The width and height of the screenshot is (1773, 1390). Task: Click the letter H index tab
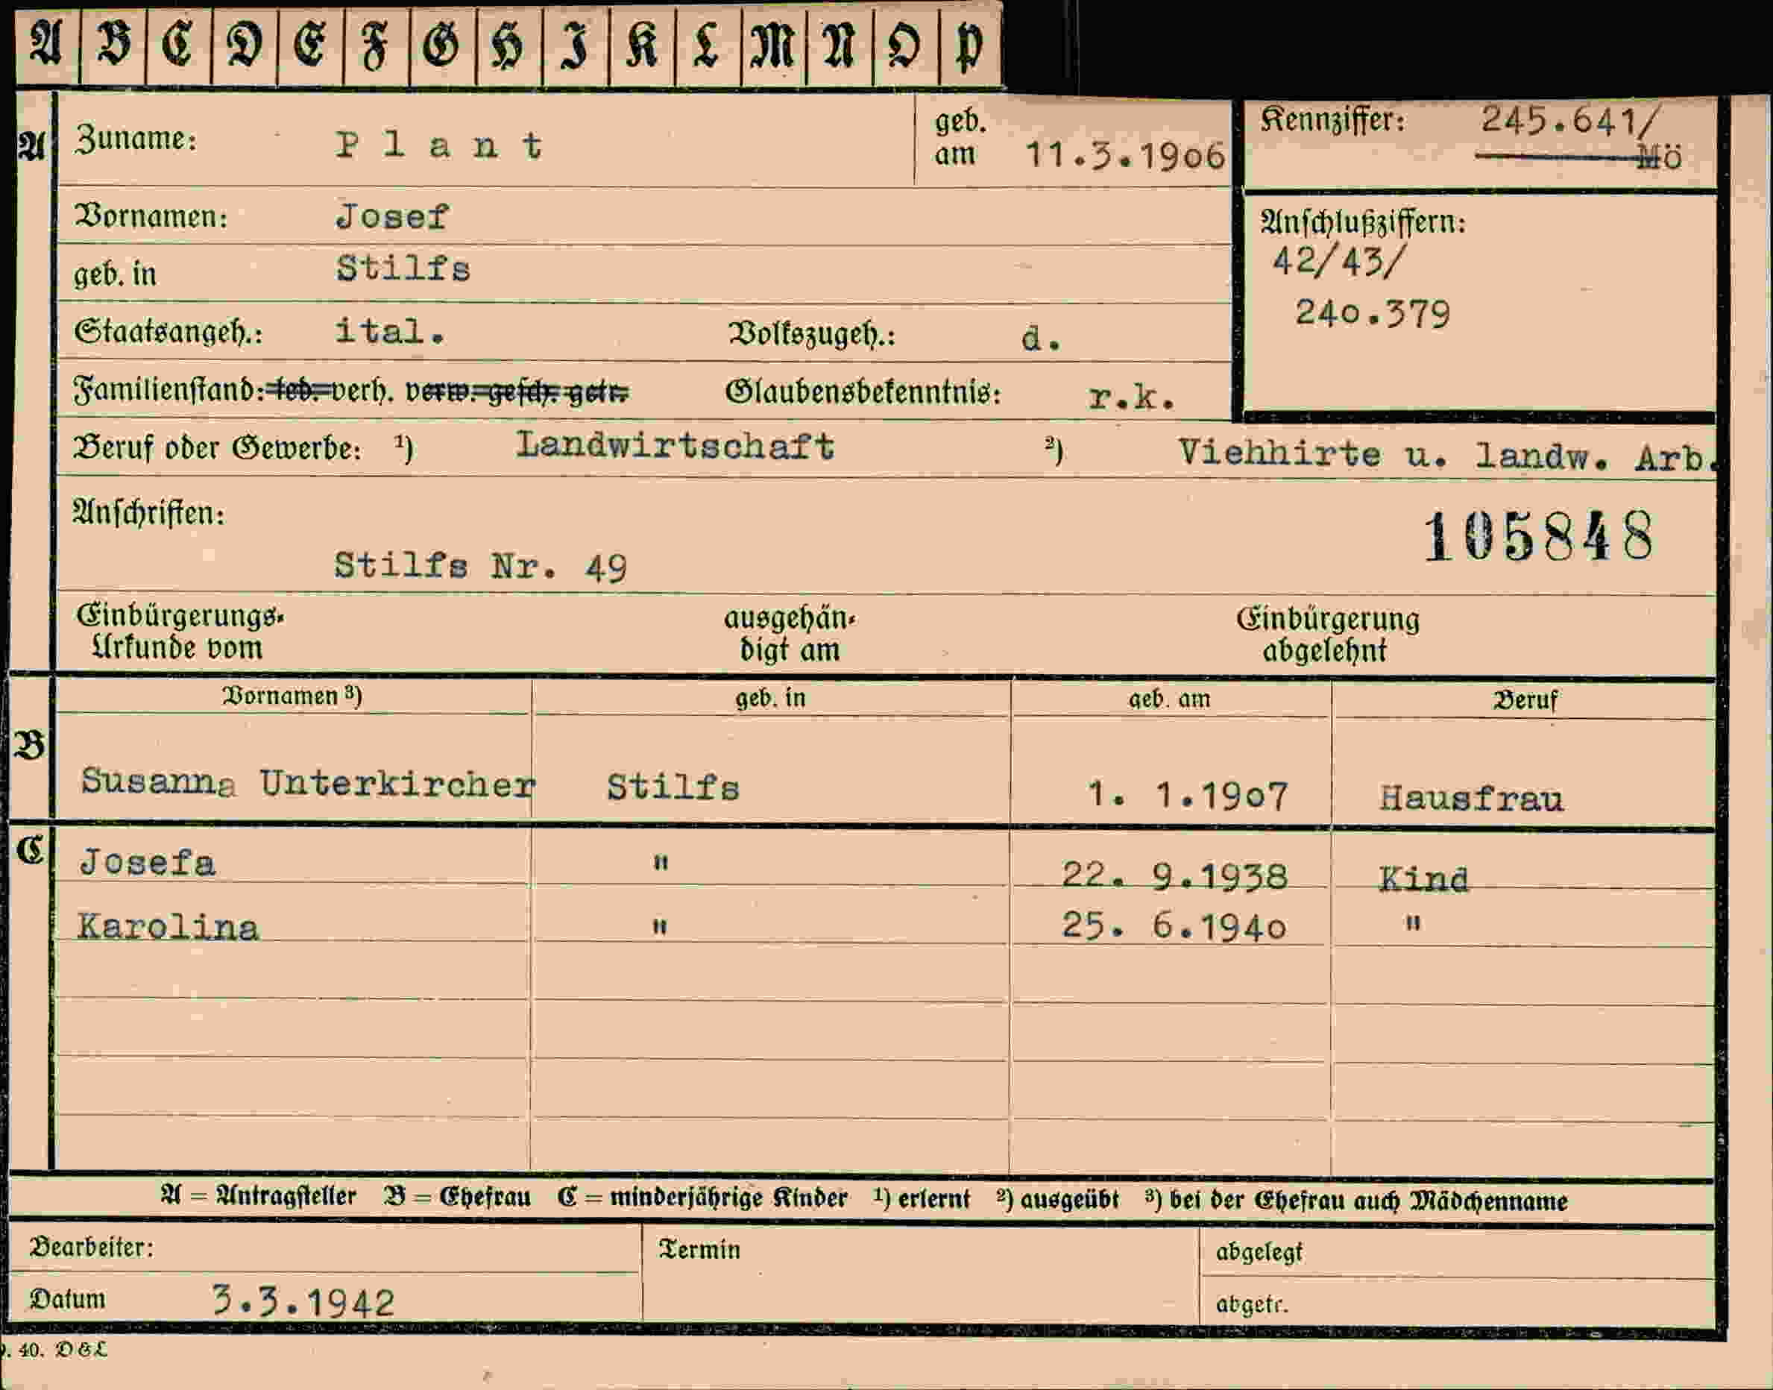pos(508,45)
